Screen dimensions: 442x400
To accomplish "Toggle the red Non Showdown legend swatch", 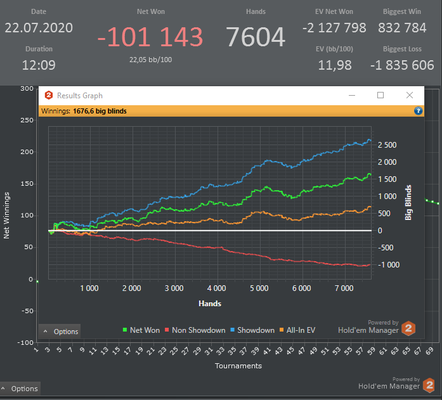I will pos(167,330).
